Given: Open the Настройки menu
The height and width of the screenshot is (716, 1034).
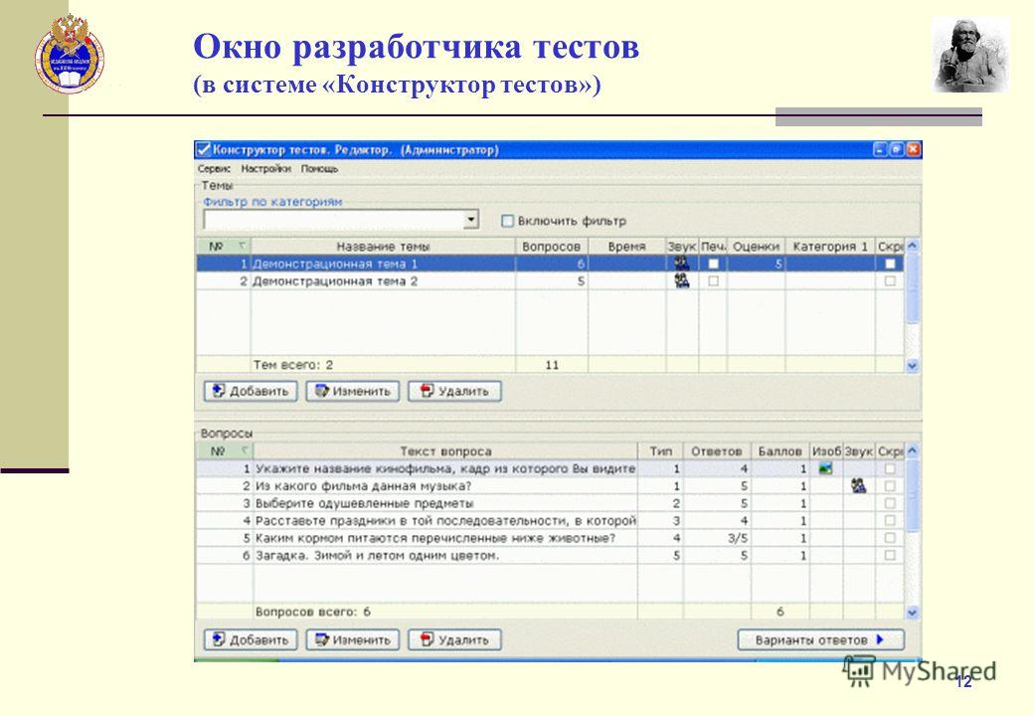Looking at the screenshot, I should [x=265, y=169].
